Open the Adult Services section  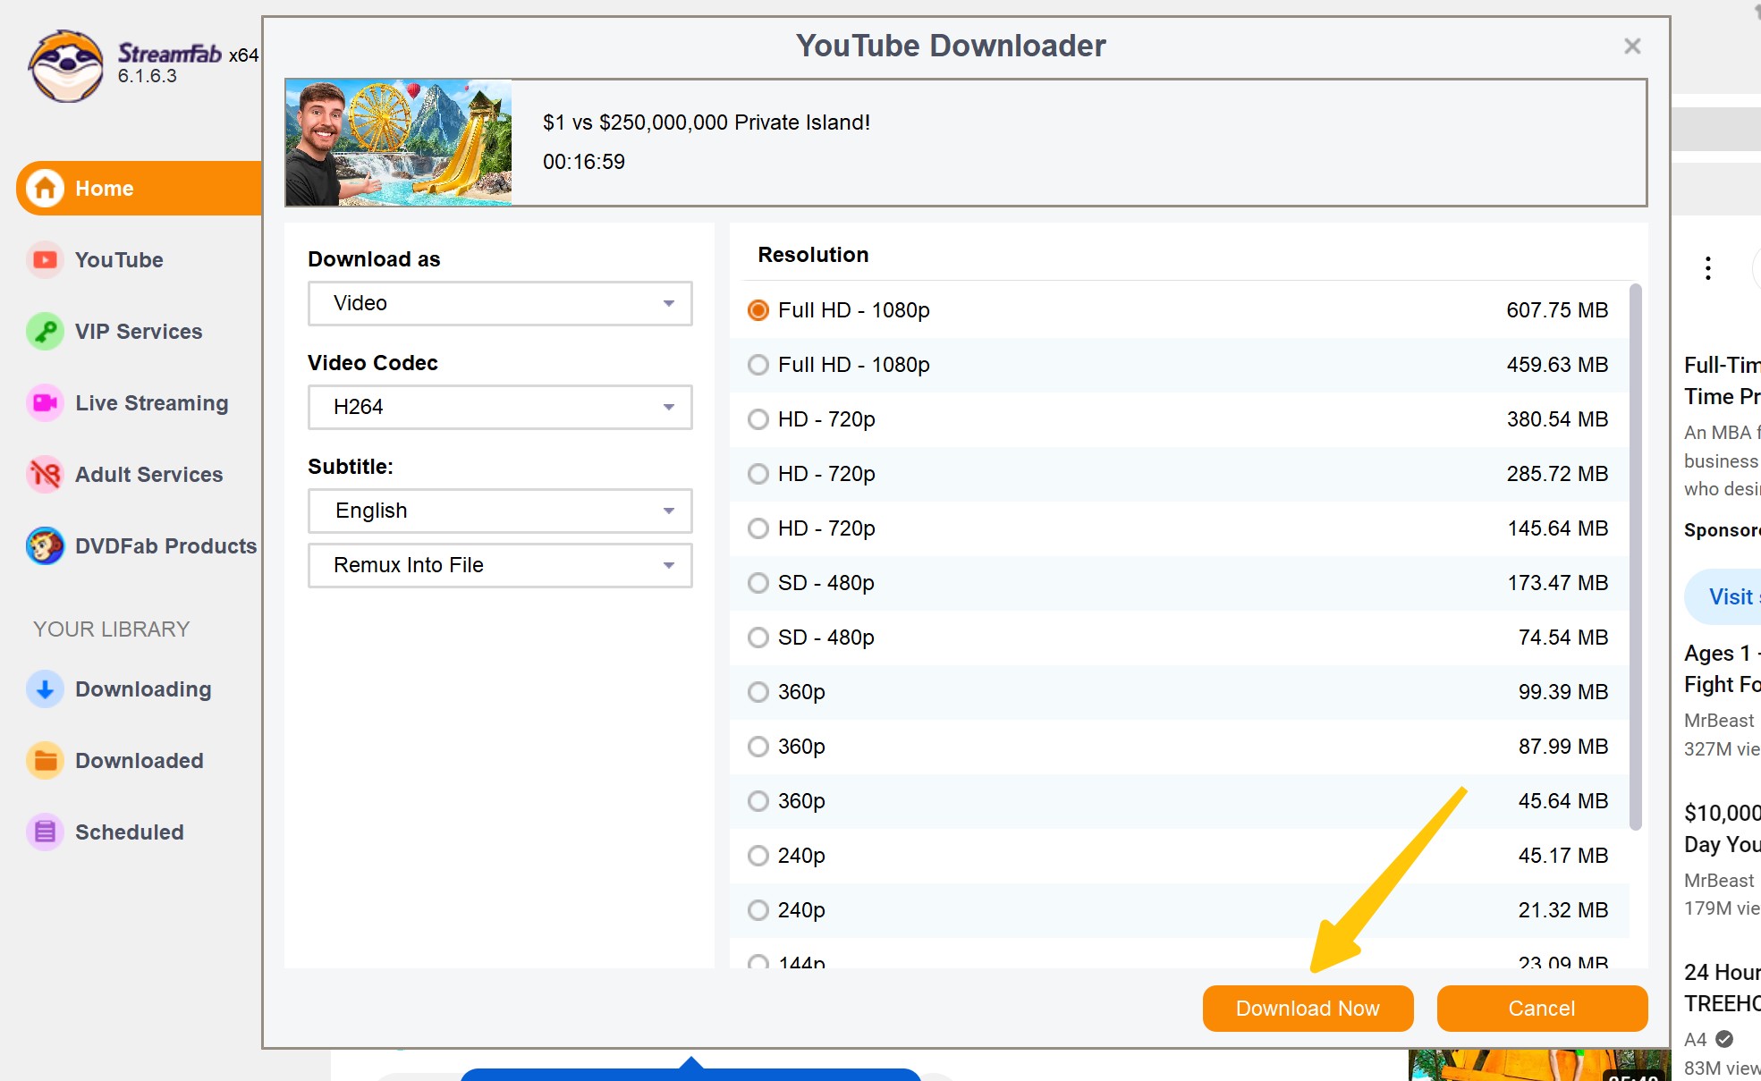(x=148, y=474)
